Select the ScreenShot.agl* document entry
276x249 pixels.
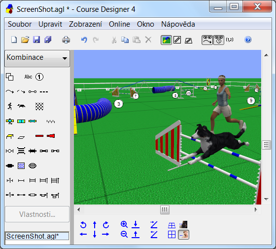tap(37, 236)
